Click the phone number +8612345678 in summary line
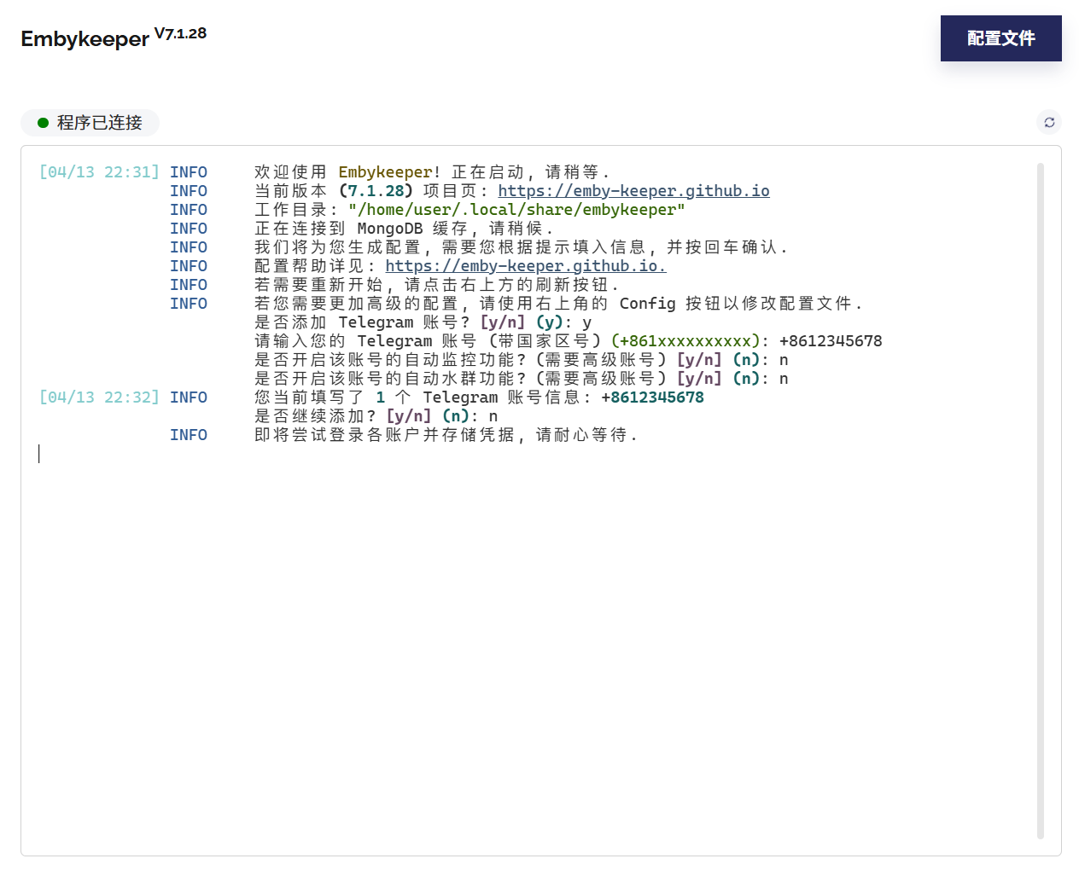This screenshot has height=876, width=1079. (x=652, y=397)
